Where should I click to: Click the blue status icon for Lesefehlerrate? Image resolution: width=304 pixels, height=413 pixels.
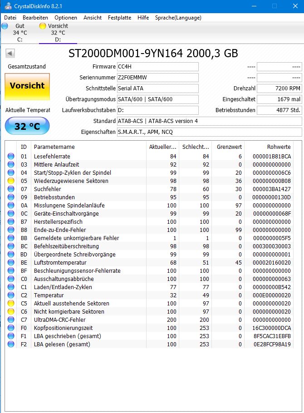click(x=11, y=156)
